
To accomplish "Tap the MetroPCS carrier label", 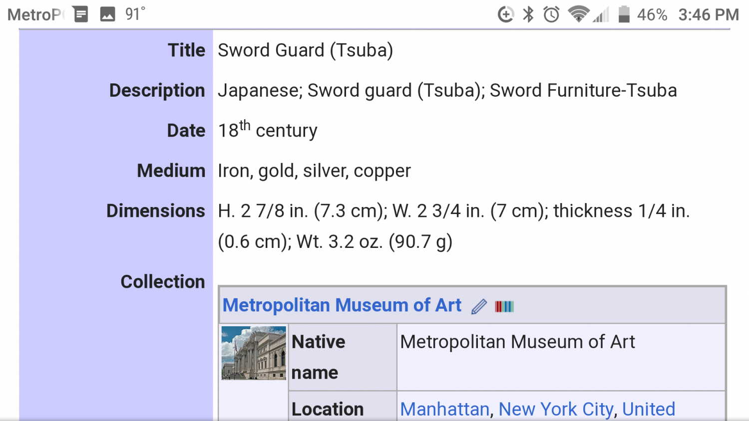I will click(36, 15).
